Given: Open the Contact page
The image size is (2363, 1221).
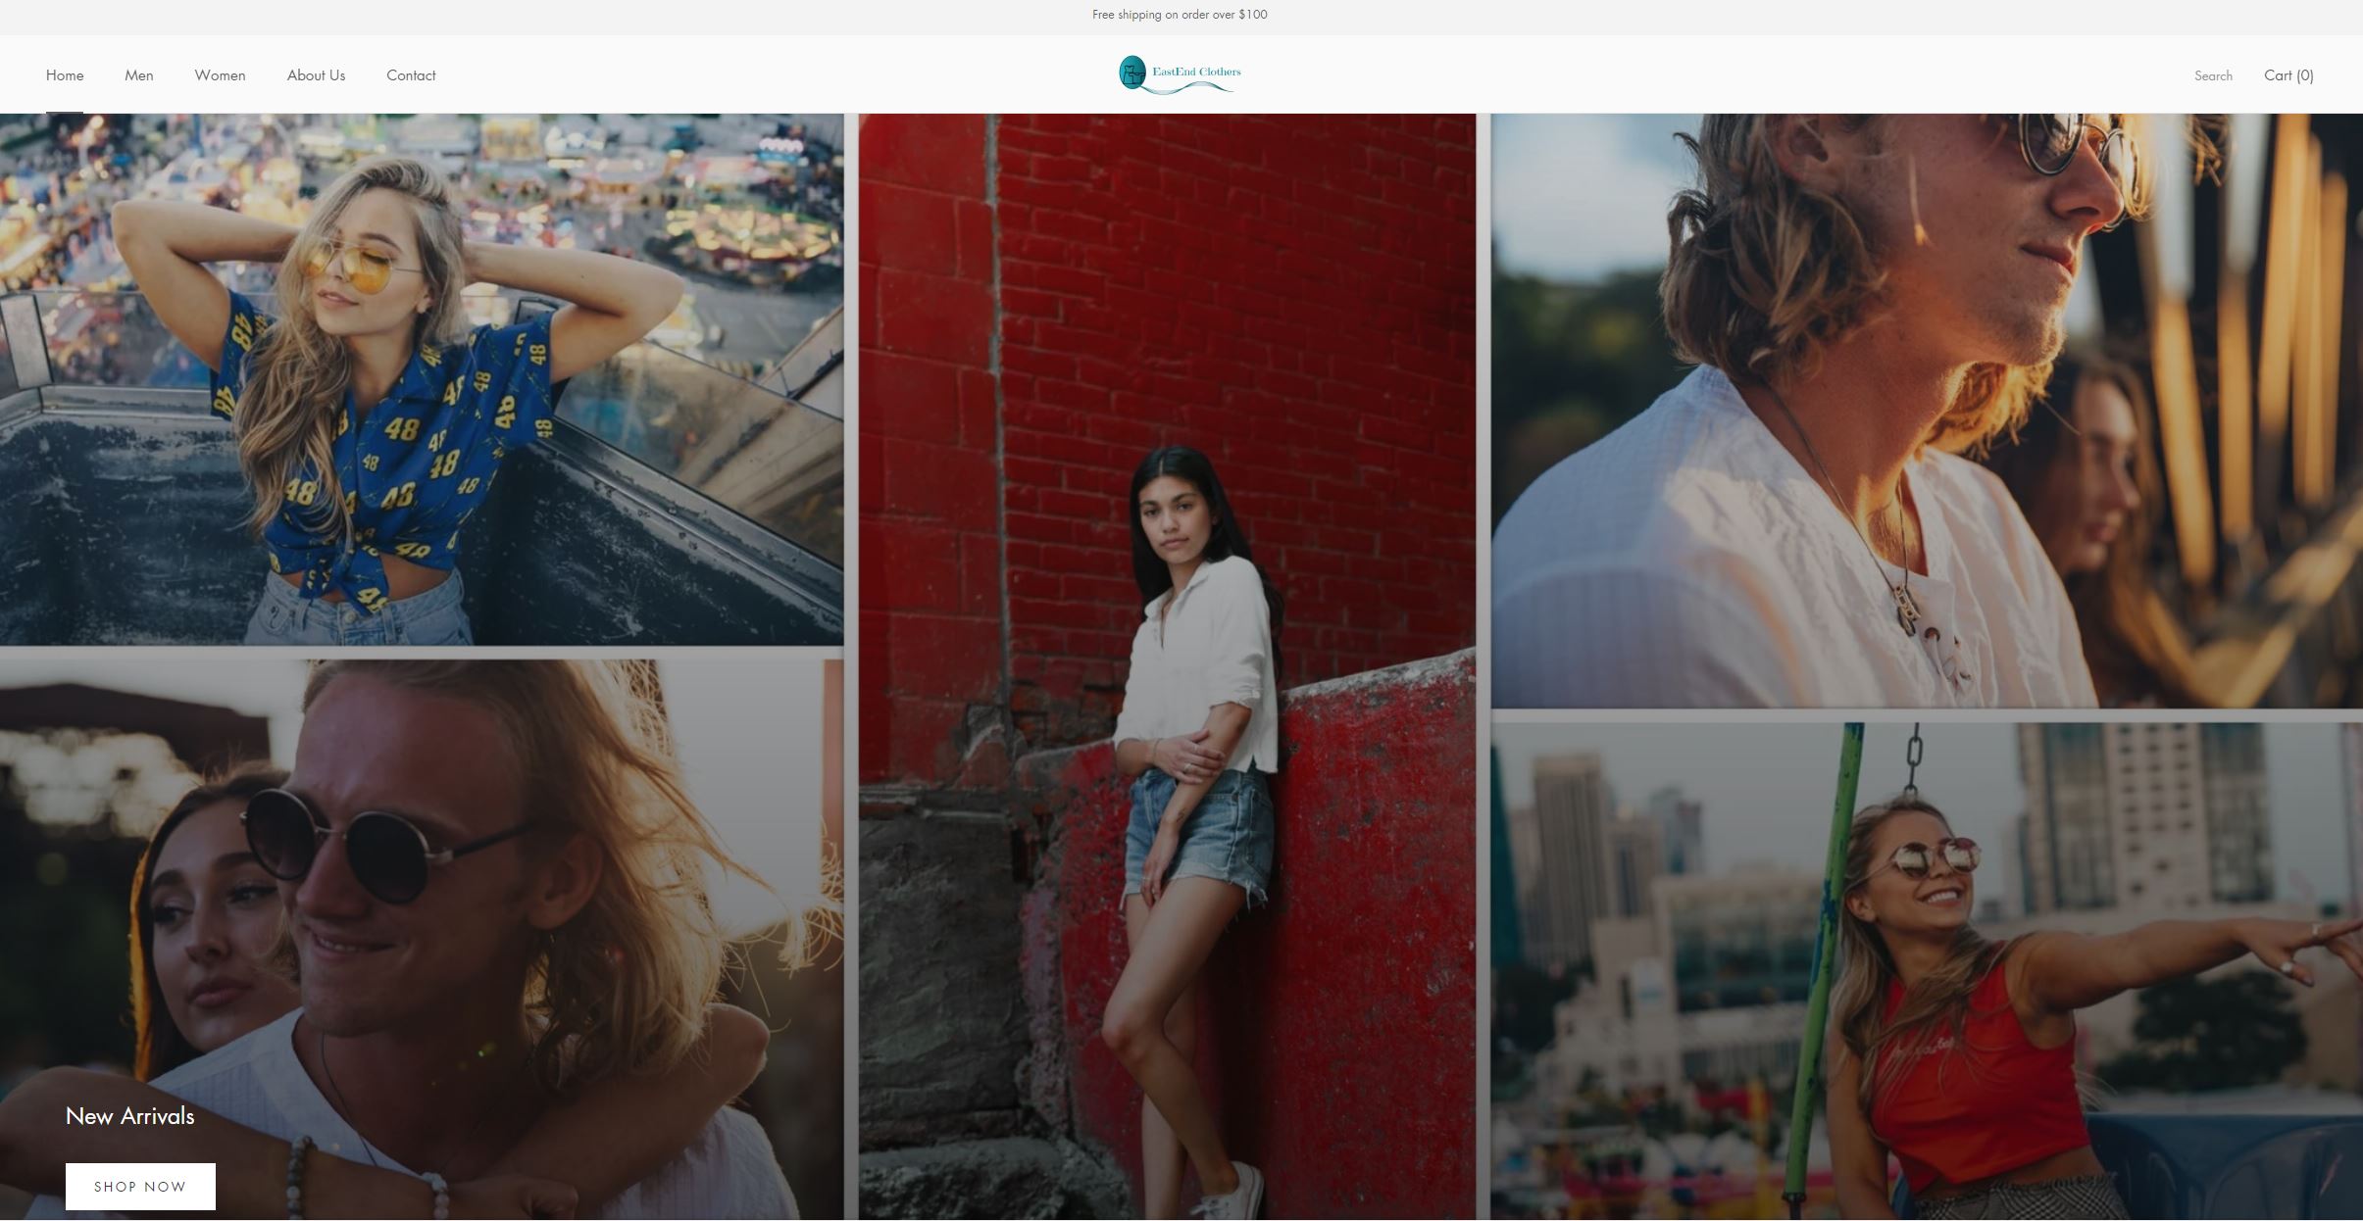Looking at the screenshot, I should click(411, 75).
